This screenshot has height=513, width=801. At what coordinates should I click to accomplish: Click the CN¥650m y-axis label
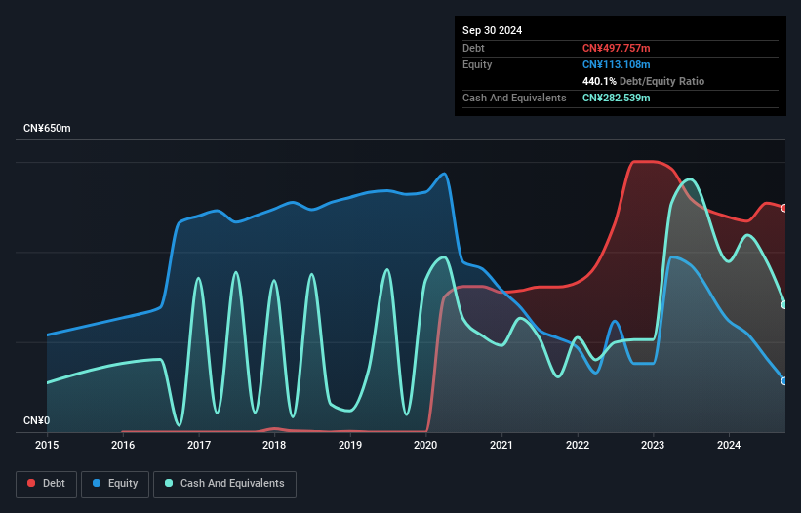(47, 128)
